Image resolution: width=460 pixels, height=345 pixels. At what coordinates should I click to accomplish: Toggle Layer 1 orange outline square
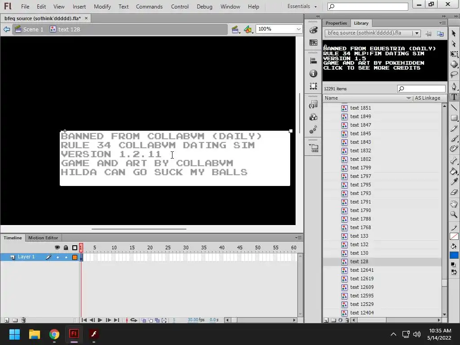[x=75, y=257]
